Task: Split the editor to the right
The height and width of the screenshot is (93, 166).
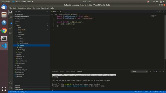Action: tap(160, 11)
